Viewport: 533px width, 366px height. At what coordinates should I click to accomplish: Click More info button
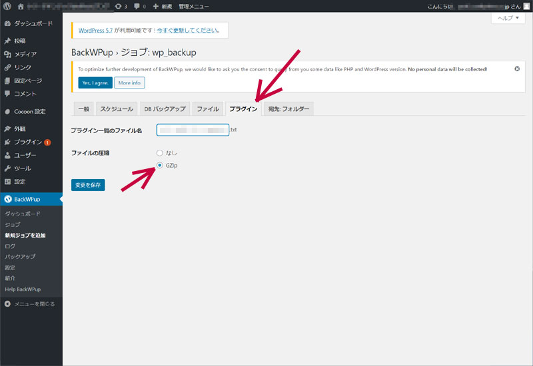click(x=129, y=83)
